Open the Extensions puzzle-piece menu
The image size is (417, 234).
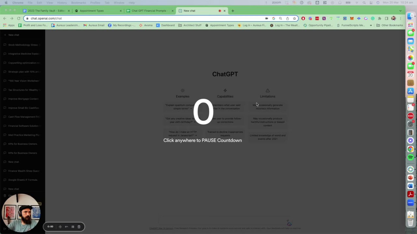coord(380,18)
